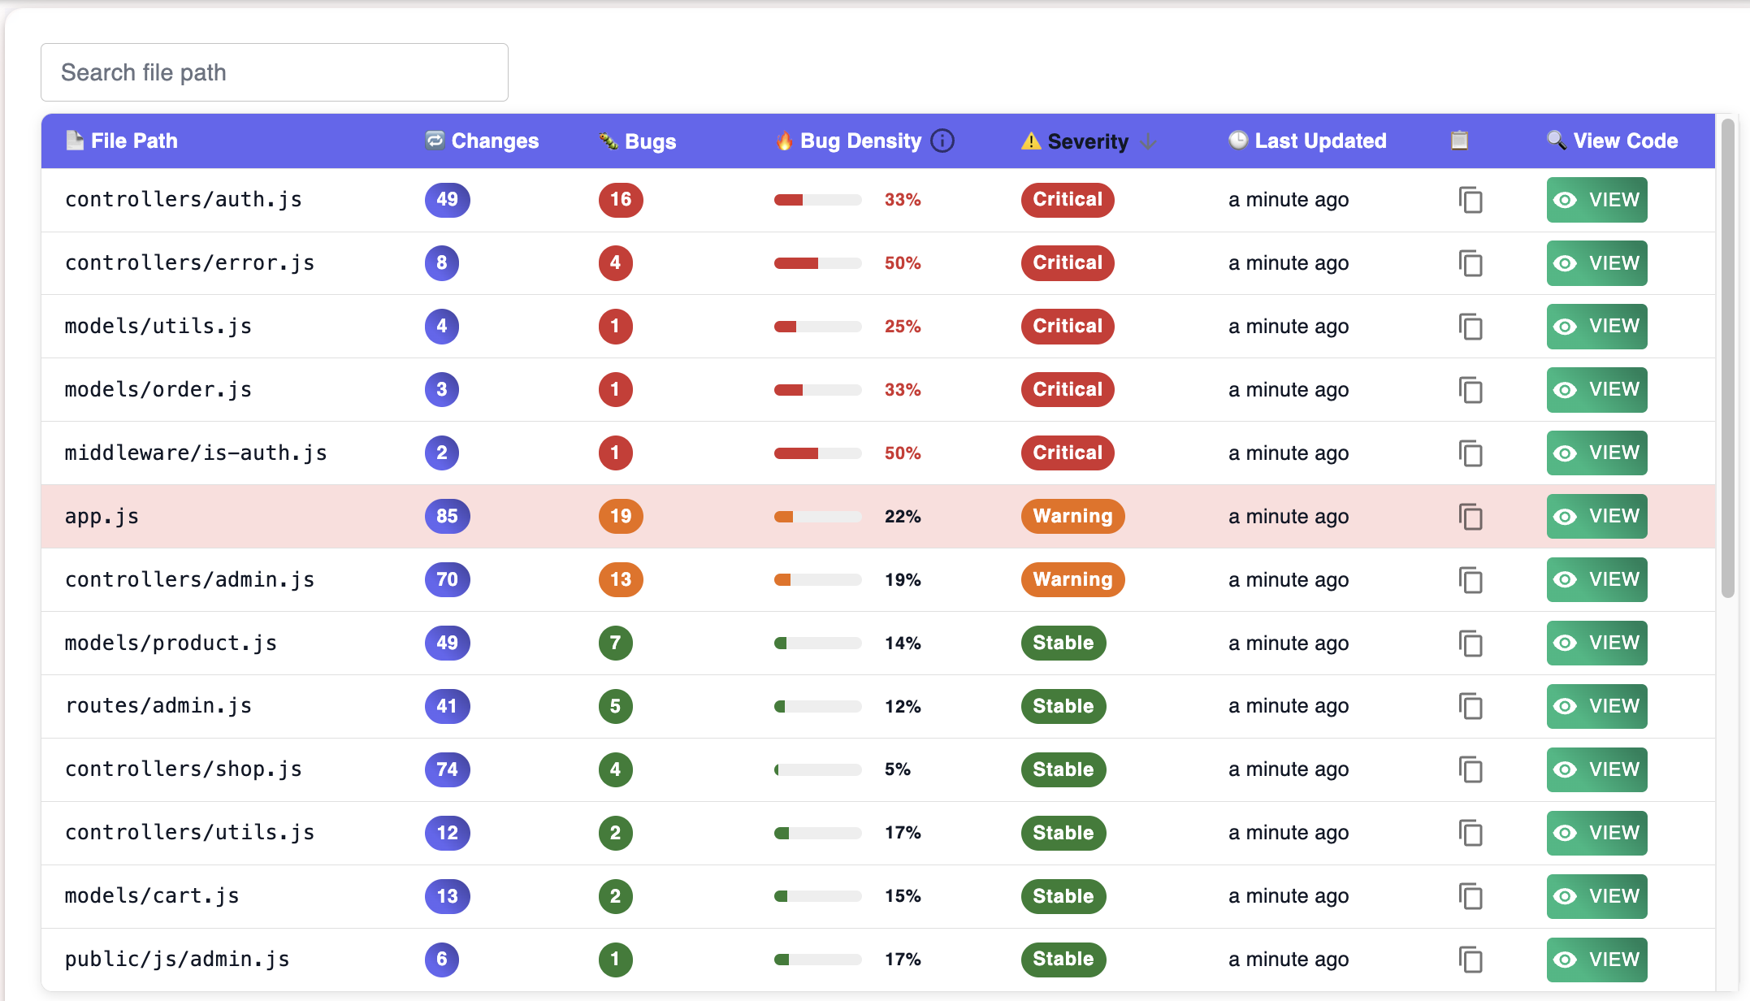Screen dimensions: 1750x1001
Task: Toggle Severity sort arrow
Action: (x=1148, y=141)
